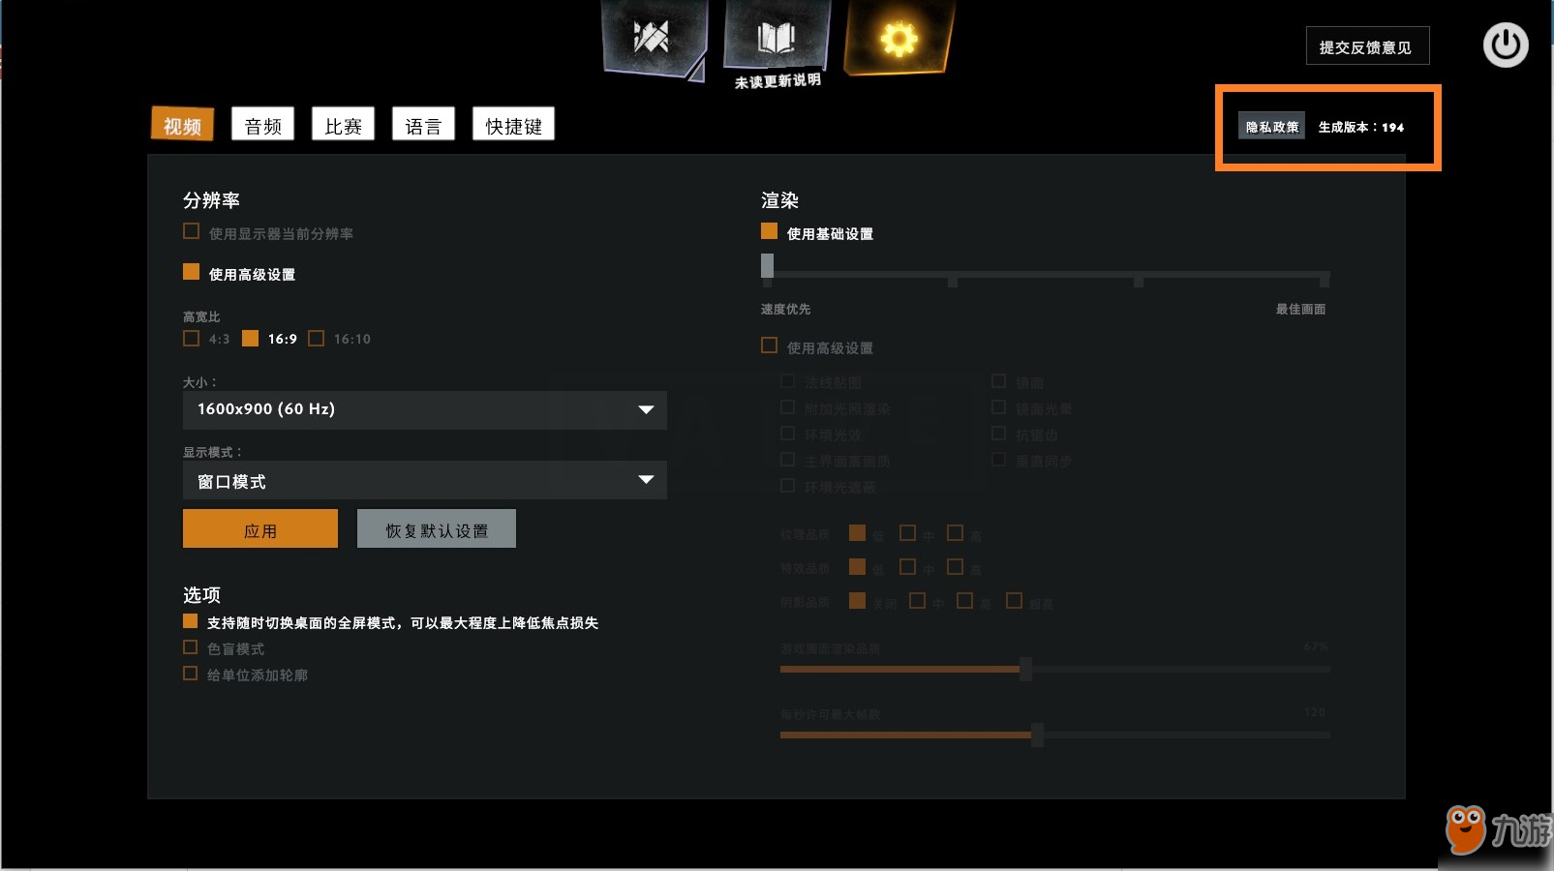Switch to the 音频 tab
This screenshot has width=1554, height=871.
pos(262,126)
